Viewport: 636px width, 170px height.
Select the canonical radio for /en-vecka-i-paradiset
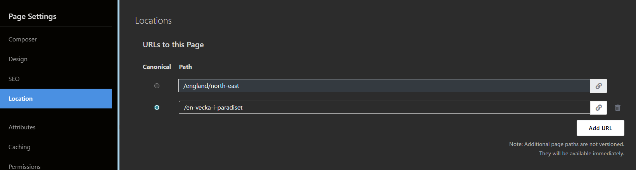click(157, 108)
